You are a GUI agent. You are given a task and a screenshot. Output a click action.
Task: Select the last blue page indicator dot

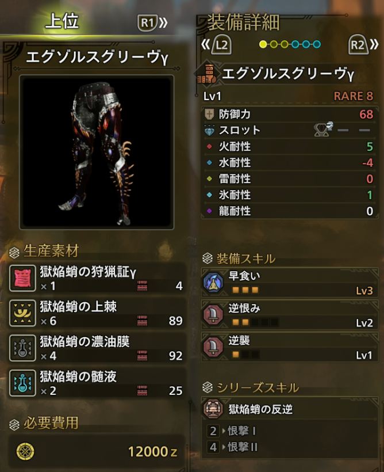pos(317,44)
